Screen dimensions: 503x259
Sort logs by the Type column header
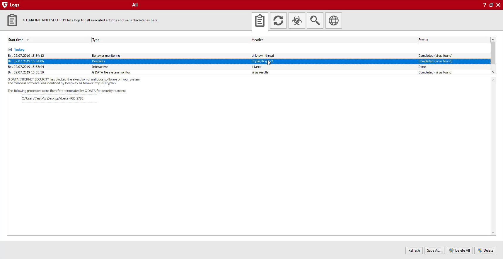point(171,40)
